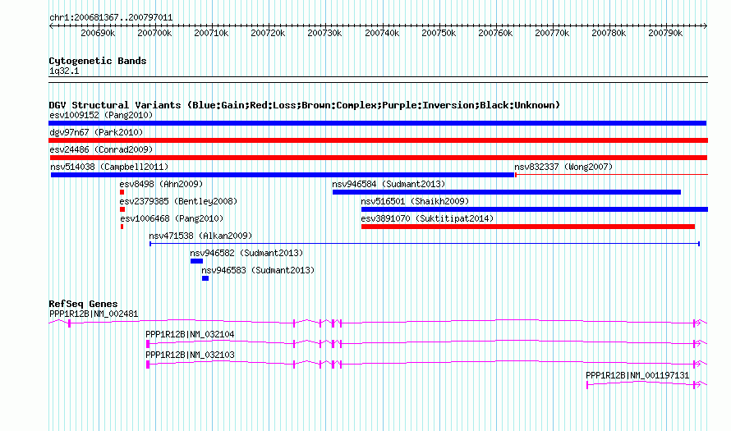This screenshot has height=431, width=731.
Task: Open the PPP1R12B|NM_001197131 gene label
Action: point(637,375)
